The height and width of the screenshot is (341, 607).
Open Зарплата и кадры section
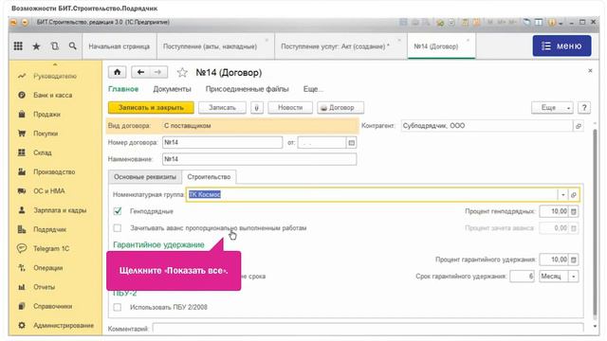coord(60,210)
